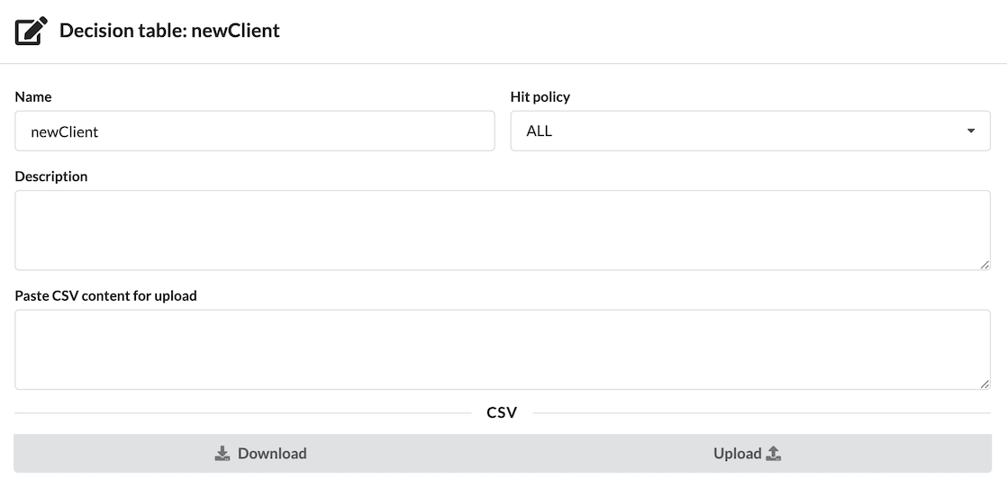The width and height of the screenshot is (1007, 488).
Task: Click the Hit policy dropdown caret arrow
Action: [971, 131]
